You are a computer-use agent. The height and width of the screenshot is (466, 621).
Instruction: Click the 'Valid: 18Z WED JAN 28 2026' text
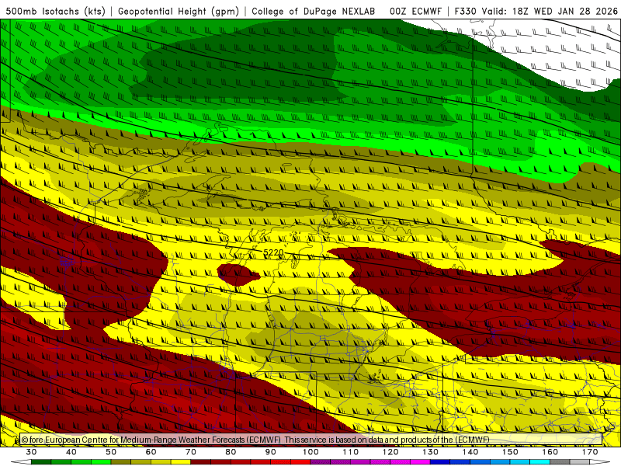[550, 11]
